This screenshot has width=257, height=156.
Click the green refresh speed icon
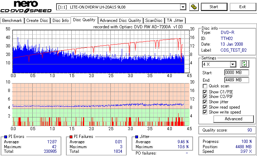244,64
